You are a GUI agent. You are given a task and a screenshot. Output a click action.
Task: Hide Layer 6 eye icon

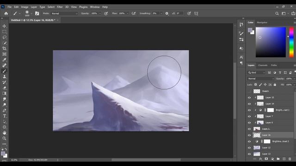(x=249, y=123)
